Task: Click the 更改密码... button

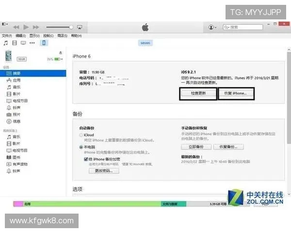Action: [x=104, y=171]
